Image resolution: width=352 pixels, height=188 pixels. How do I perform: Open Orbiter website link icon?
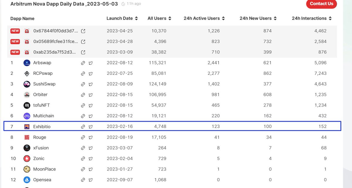tap(83, 95)
